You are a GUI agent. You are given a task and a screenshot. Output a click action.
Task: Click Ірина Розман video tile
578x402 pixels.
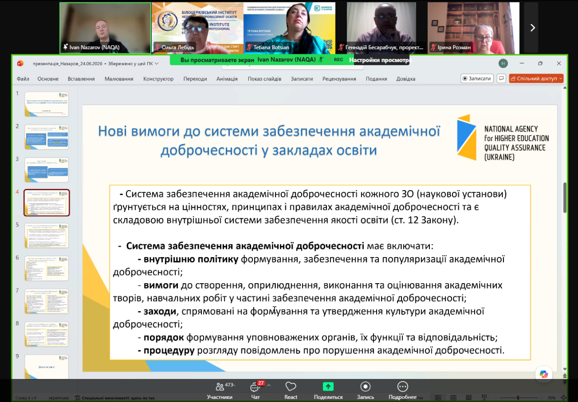pyautogui.click(x=473, y=28)
